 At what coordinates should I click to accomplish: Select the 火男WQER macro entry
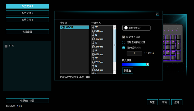[x=74, y=27]
